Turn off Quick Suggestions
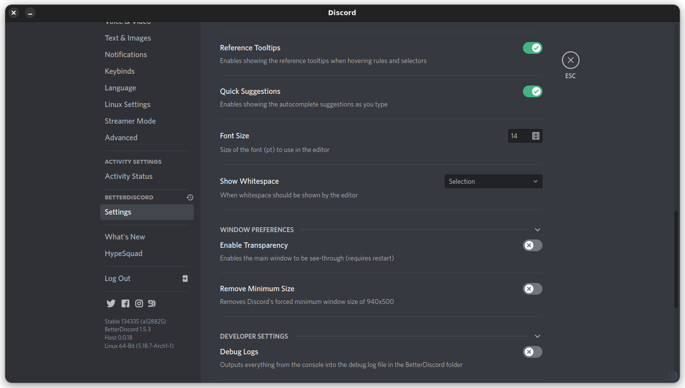This screenshot has width=685, height=388. tap(532, 91)
